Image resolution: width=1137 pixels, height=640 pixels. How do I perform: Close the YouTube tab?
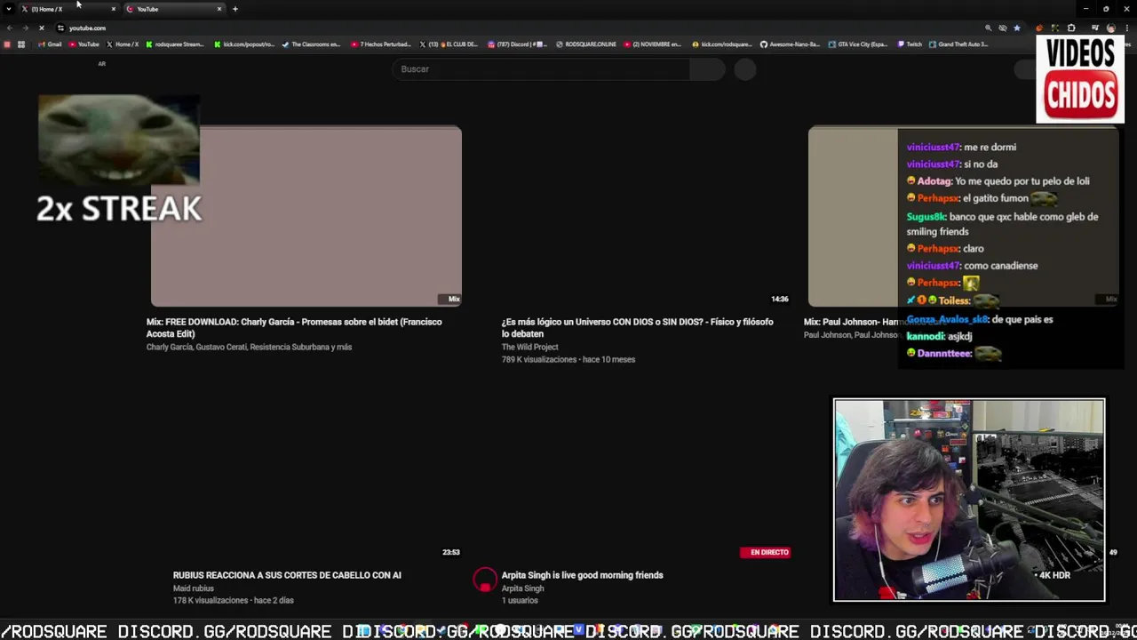(219, 9)
